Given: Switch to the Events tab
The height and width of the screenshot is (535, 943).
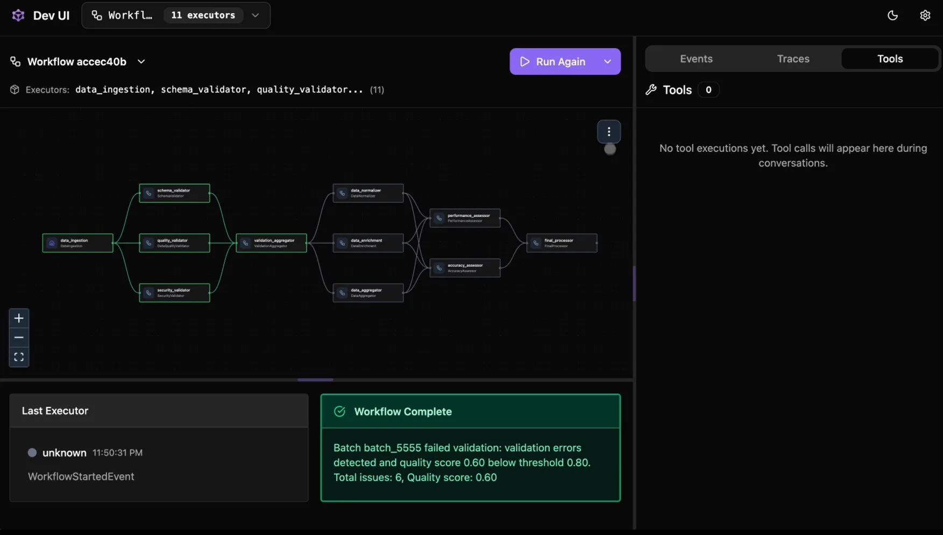Looking at the screenshot, I should [x=696, y=59].
